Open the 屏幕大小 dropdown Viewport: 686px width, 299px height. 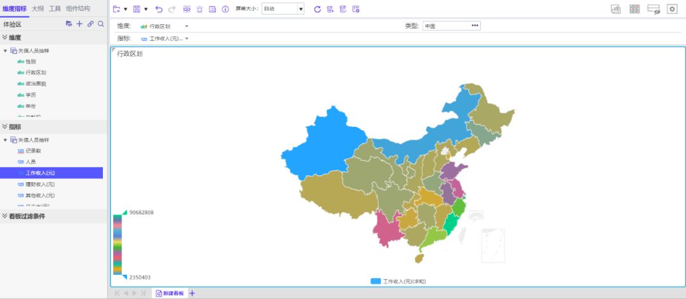click(300, 9)
